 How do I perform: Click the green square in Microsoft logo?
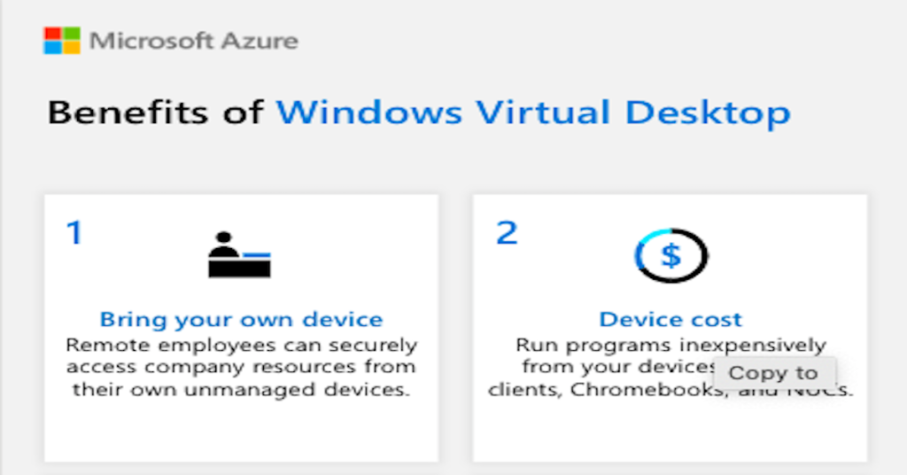72,33
